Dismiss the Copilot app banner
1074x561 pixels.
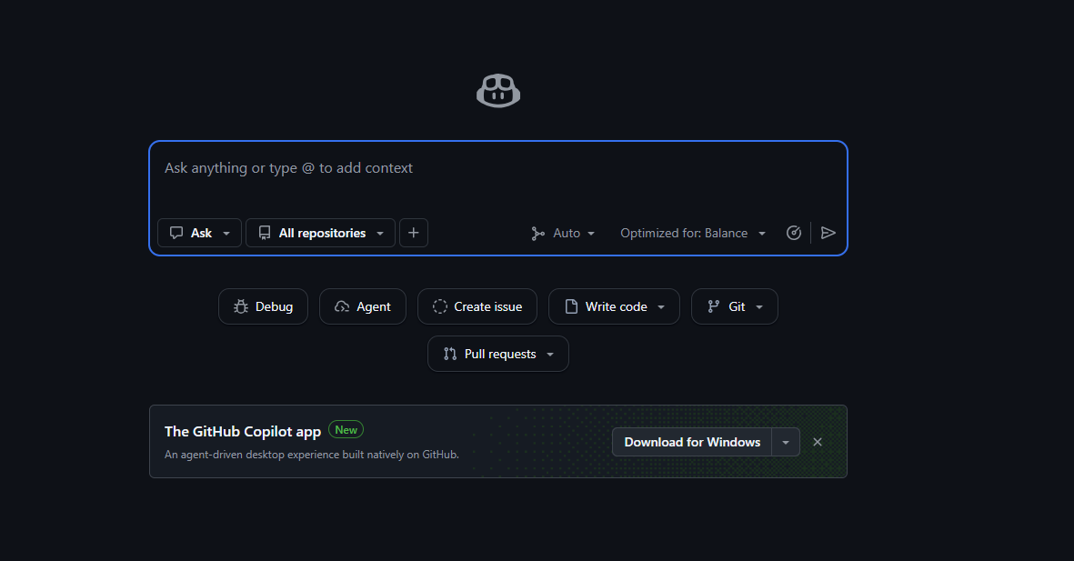tap(818, 442)
